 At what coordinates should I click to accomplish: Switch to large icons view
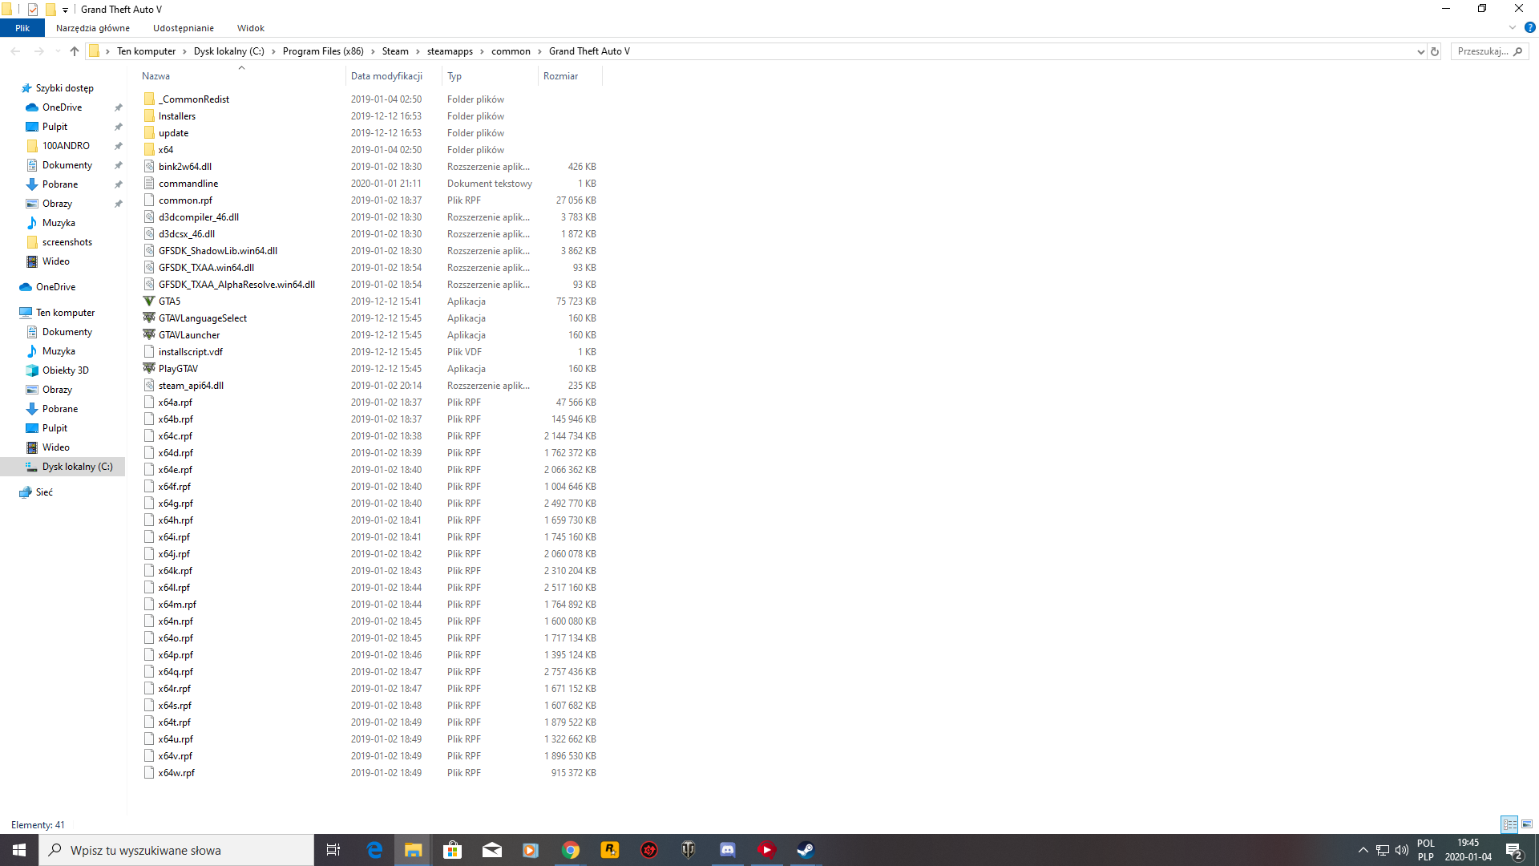click(1527, 824)
